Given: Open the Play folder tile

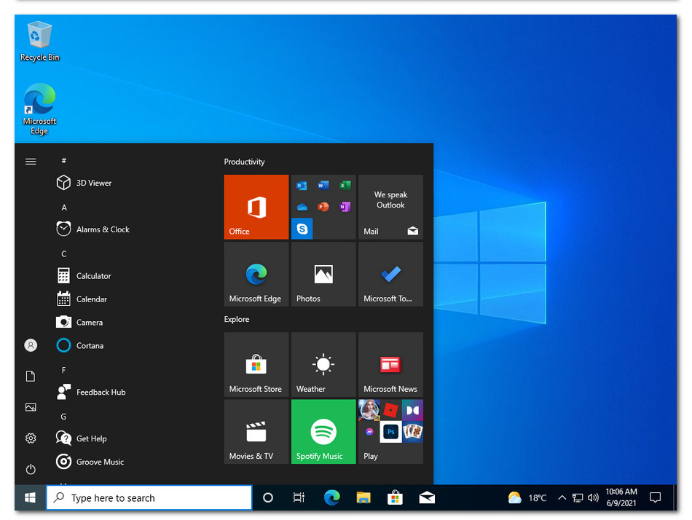Looking at the screenshot, I should (391, 432).
